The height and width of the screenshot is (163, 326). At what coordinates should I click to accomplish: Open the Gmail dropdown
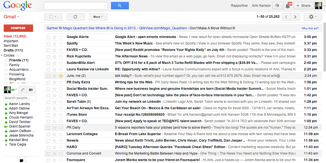(x=11, y=17)
